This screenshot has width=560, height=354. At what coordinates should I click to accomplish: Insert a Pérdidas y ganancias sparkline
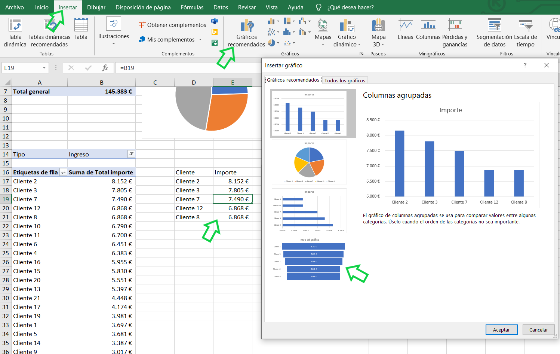[455, 33]
